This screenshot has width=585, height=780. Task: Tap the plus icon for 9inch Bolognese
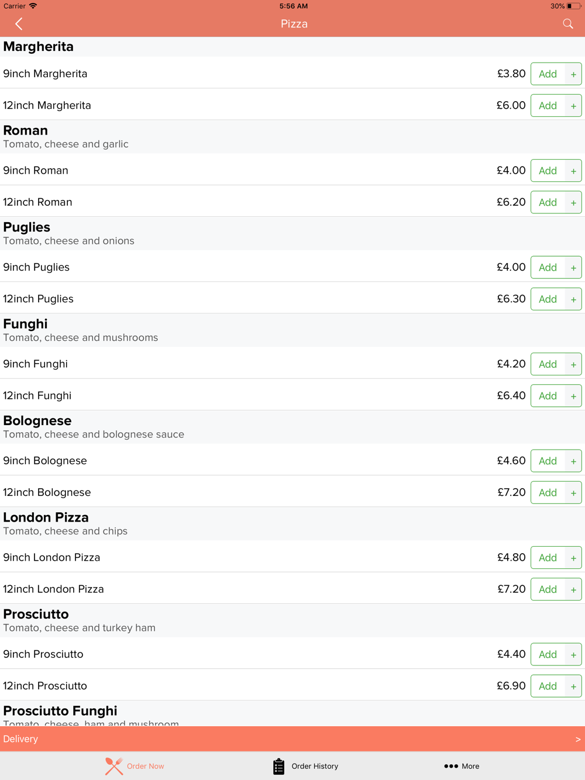(573, 461)
